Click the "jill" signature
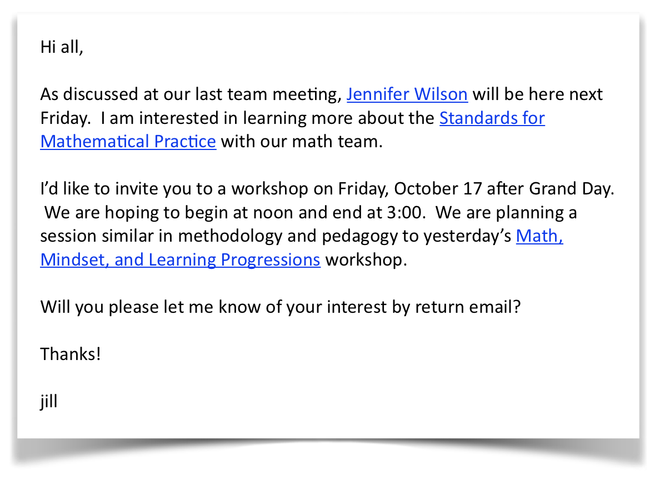The image size is (660, 480). 49,401
